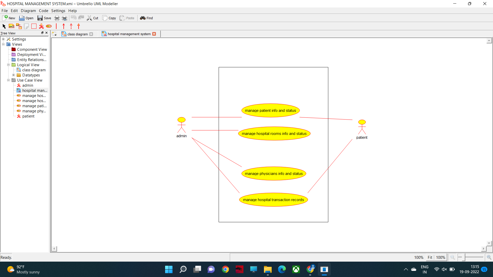Open the Diagram menu
This screenshot has height=277, width=493.
(x=28, y=11)
